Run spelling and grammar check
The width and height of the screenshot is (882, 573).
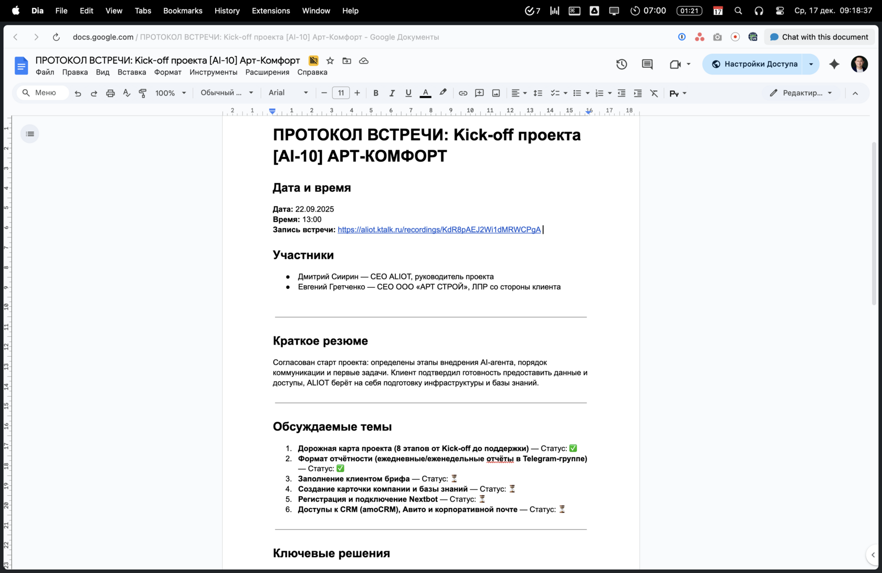tap(127, 93)
